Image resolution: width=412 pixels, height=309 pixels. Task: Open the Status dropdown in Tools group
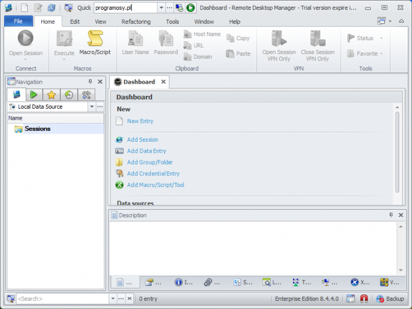(x=381, y=38)
